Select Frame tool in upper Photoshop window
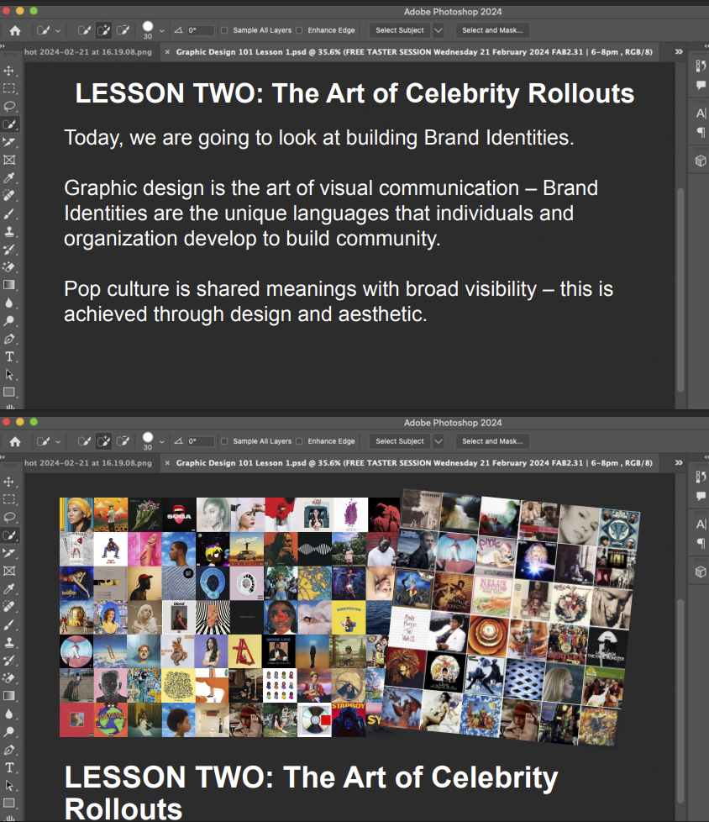 (9, 160)
